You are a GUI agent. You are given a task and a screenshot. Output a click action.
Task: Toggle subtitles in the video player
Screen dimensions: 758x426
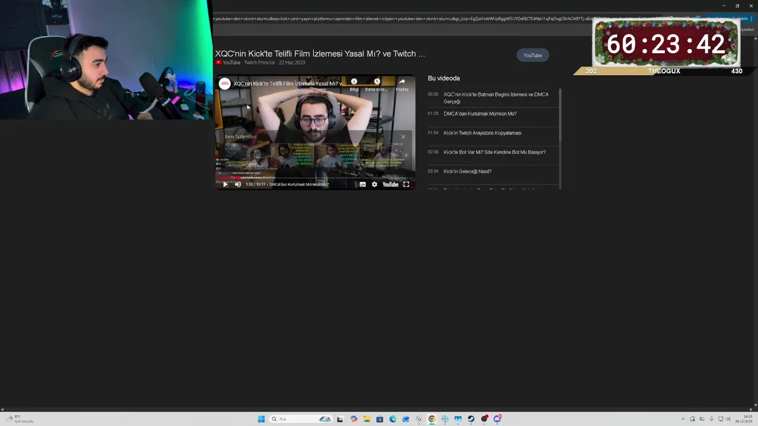(362, 185)
